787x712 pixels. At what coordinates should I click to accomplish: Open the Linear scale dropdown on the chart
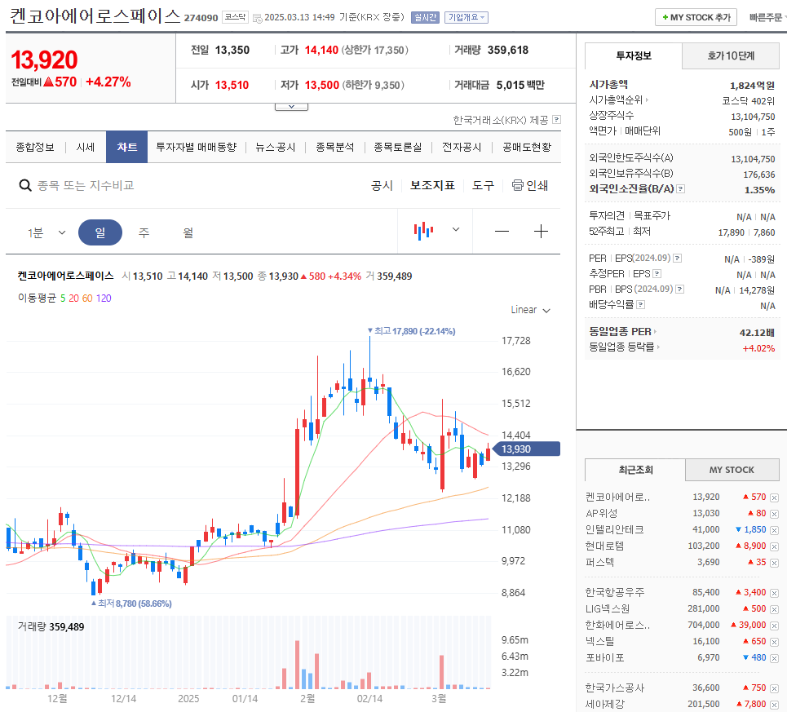[x=529, y=310]
